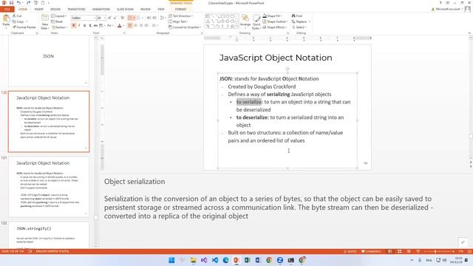Switch to the ANIMATIONS tab

coord(101,10)
